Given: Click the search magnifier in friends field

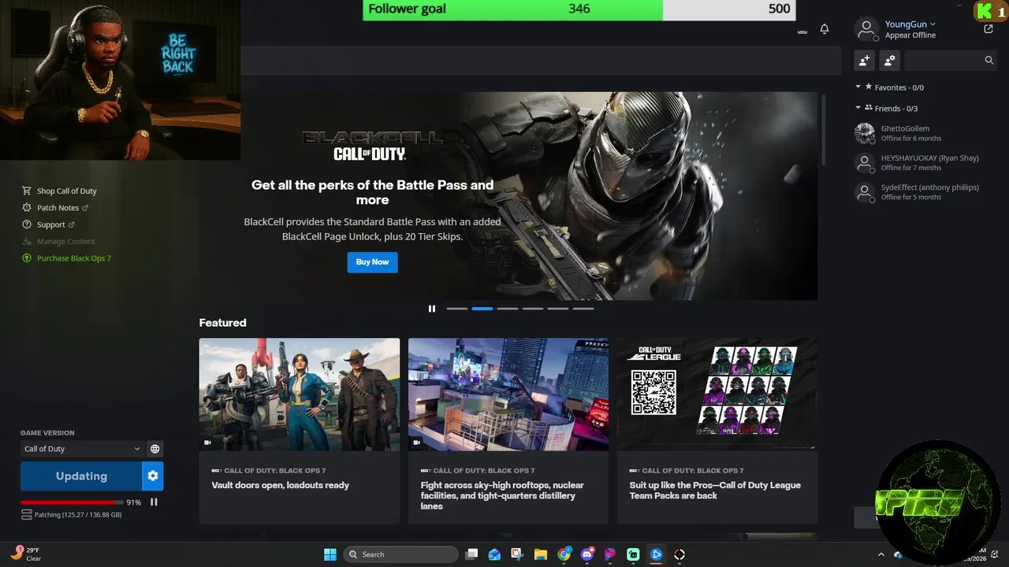Looking at the screenshot, I should pos(989,60).
